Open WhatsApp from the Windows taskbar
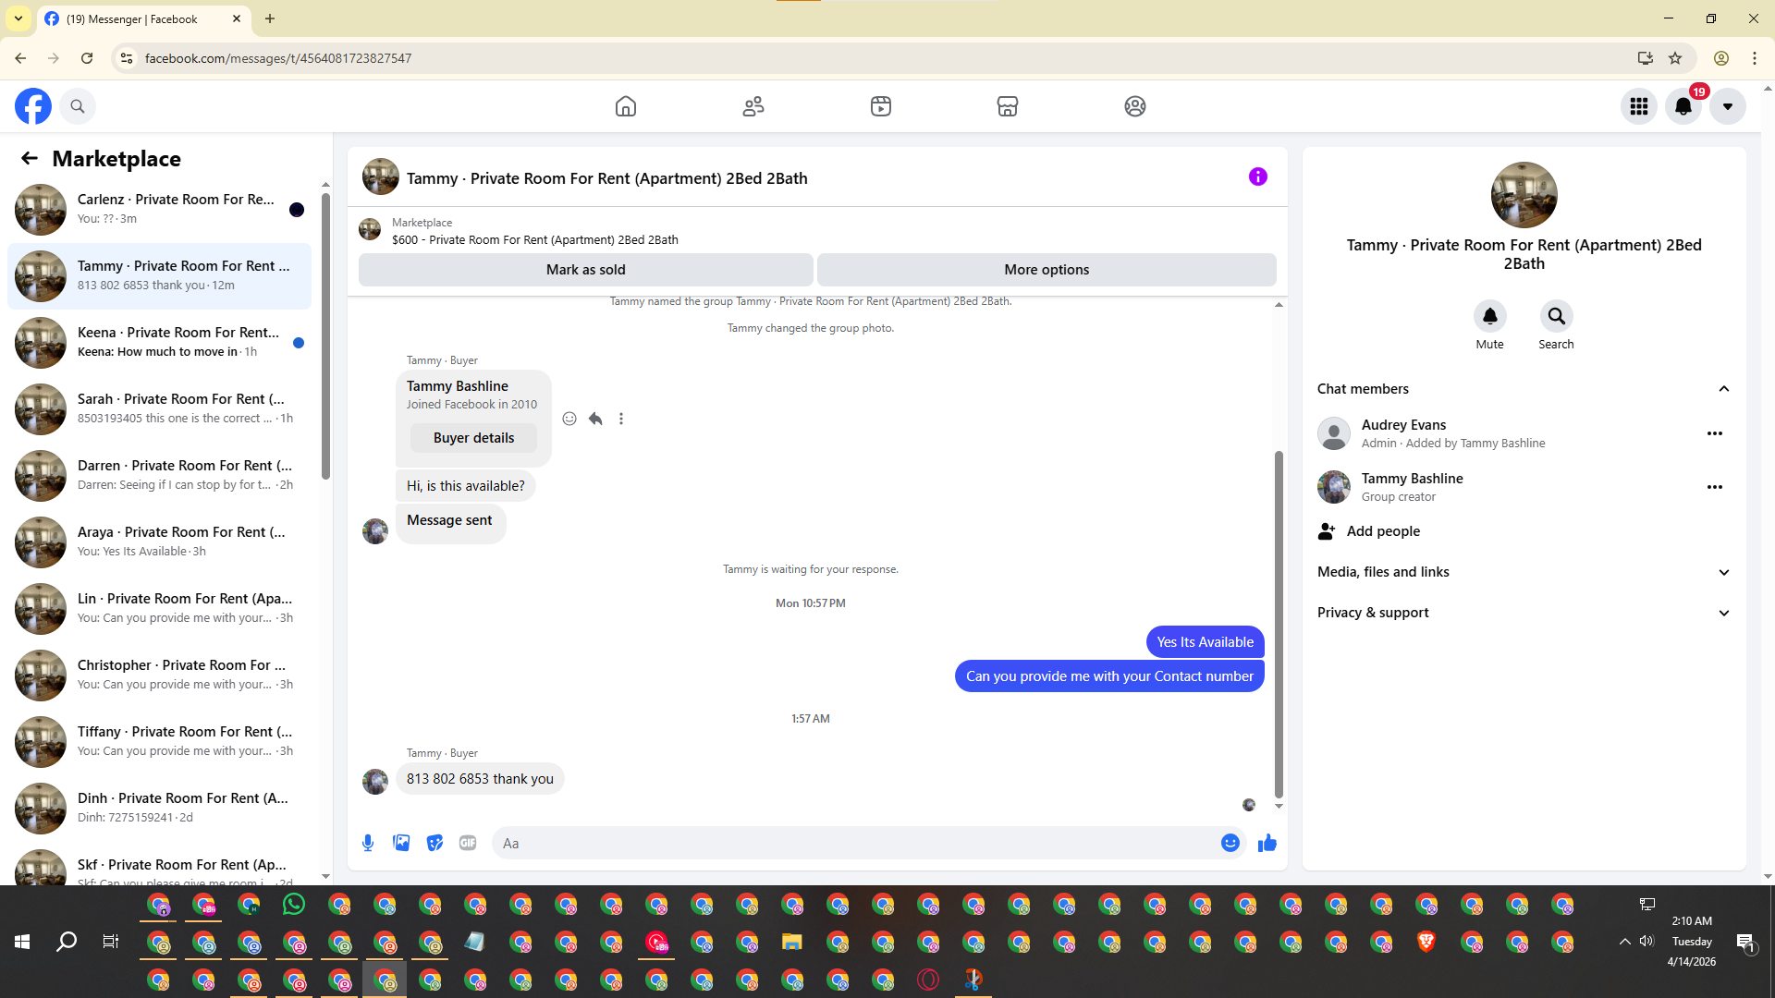 click(294, 904)
